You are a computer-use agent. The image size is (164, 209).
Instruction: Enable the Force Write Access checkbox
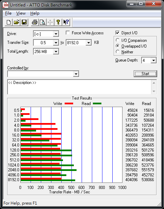[68, 33]
